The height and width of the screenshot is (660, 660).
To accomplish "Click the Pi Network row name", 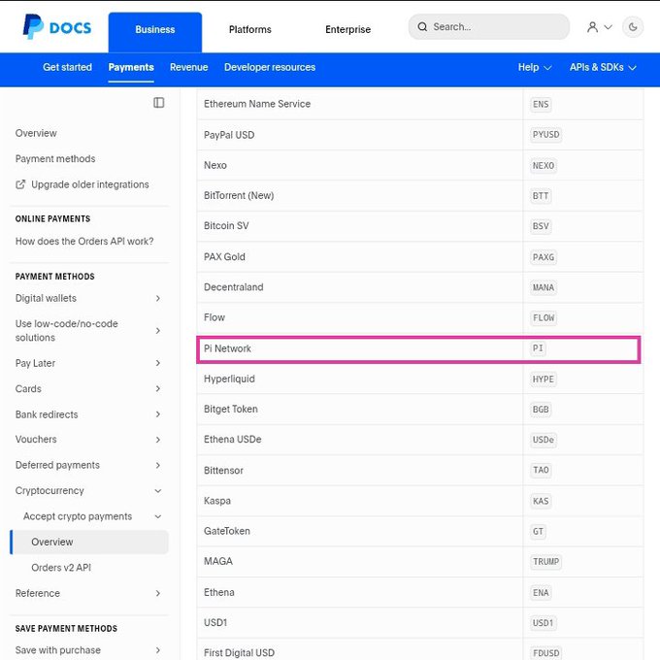I will (x=227, y=348).
